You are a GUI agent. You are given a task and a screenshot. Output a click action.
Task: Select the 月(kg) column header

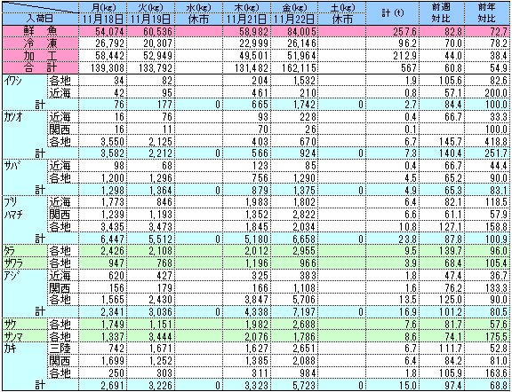pos(102,6)
